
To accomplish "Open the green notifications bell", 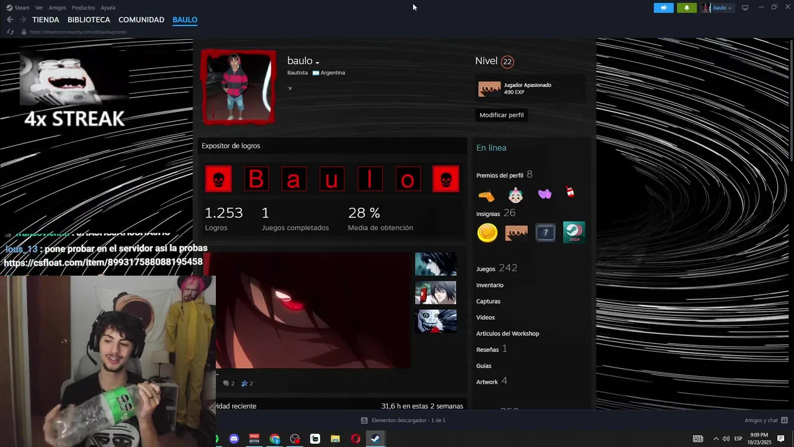I will (687, 7).
